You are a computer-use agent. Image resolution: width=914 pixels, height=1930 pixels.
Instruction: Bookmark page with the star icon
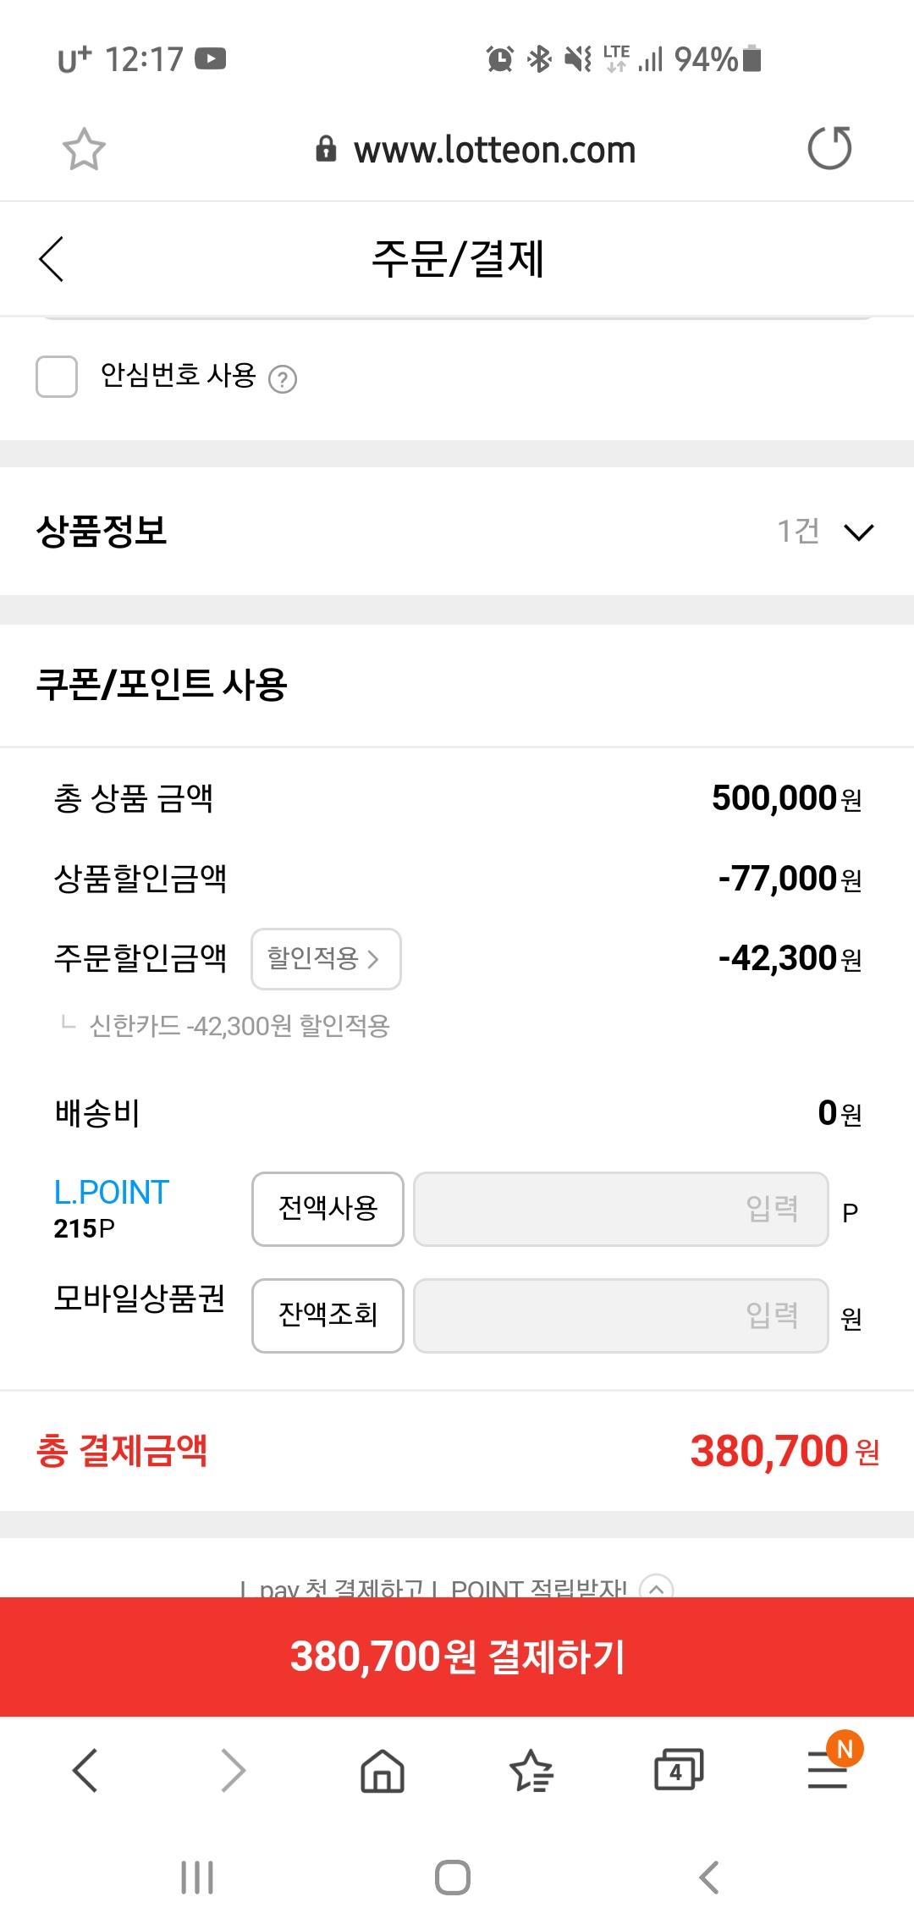coord(84,150)
